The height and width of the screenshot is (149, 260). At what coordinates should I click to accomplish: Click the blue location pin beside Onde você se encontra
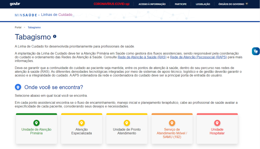[x=18, y=87]
